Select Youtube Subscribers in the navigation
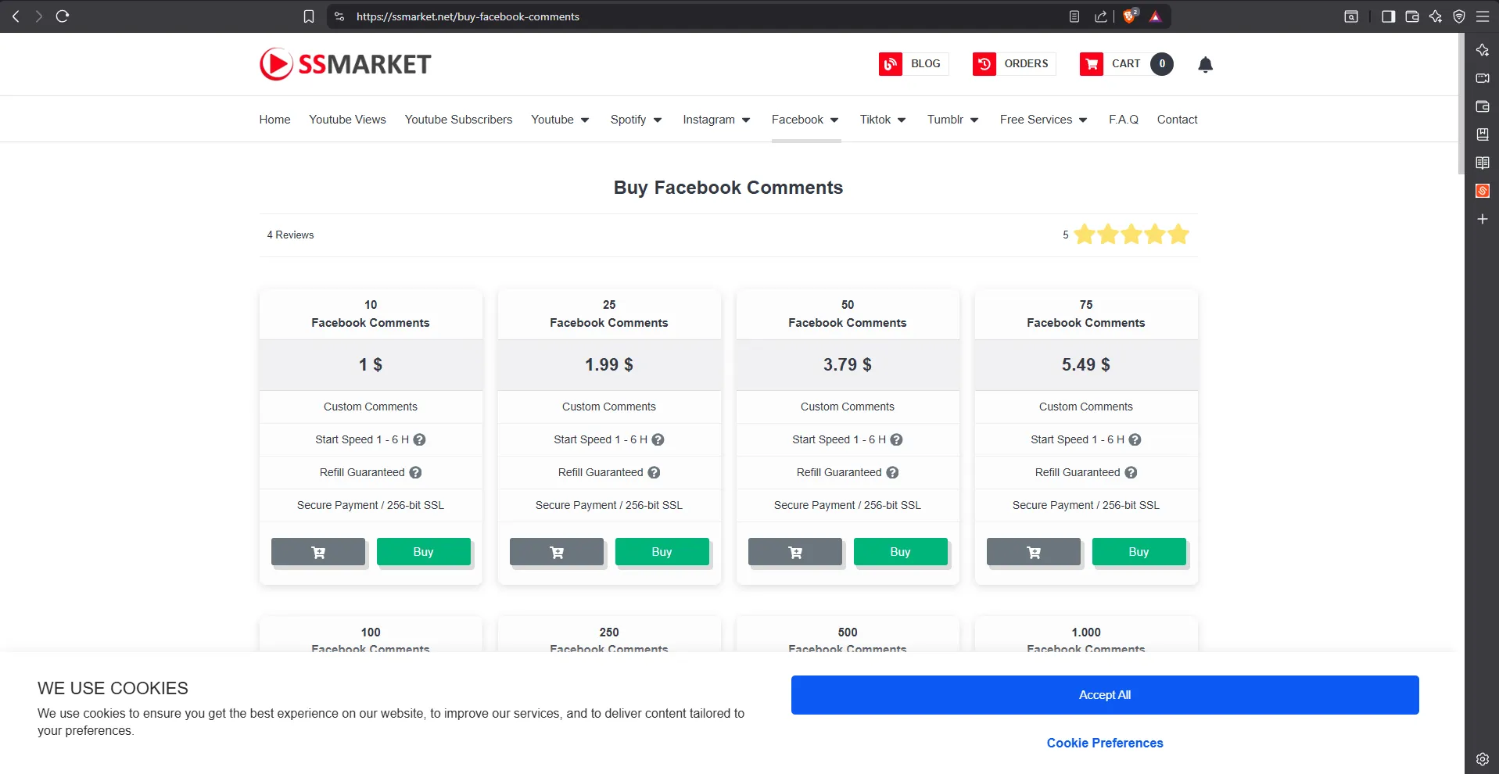This screenshot has height=774, width=1499. coord(458,119)
